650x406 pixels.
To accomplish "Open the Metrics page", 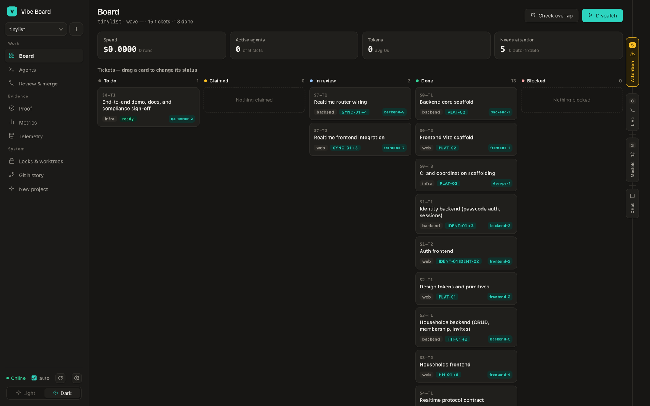I will 44,123.
